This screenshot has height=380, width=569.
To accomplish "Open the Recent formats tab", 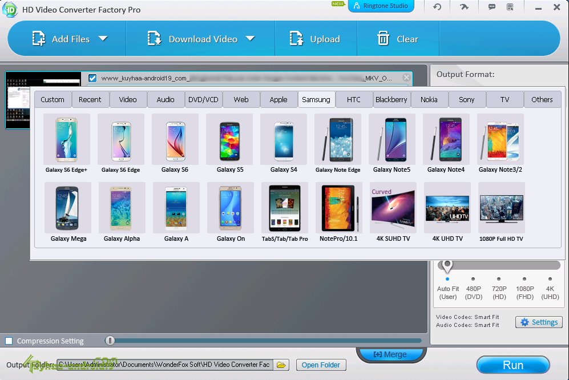I will (90, 99).
